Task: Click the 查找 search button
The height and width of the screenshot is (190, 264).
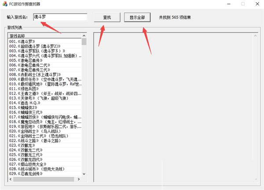Action: (107, 17)
